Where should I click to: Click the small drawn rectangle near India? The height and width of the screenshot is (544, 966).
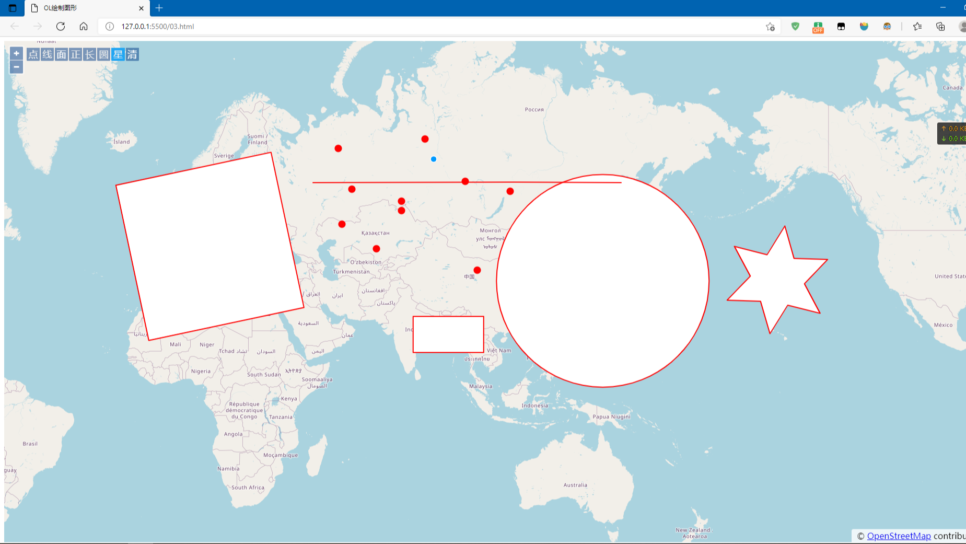[x=448, y=334]
